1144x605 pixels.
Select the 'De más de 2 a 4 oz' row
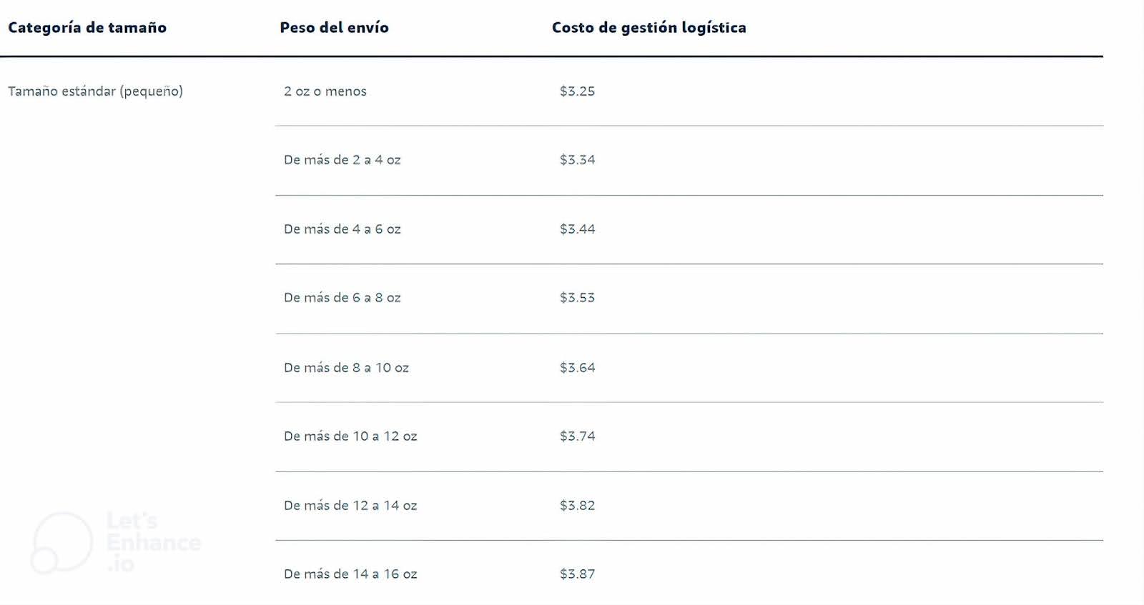click(x=342, y=160)
